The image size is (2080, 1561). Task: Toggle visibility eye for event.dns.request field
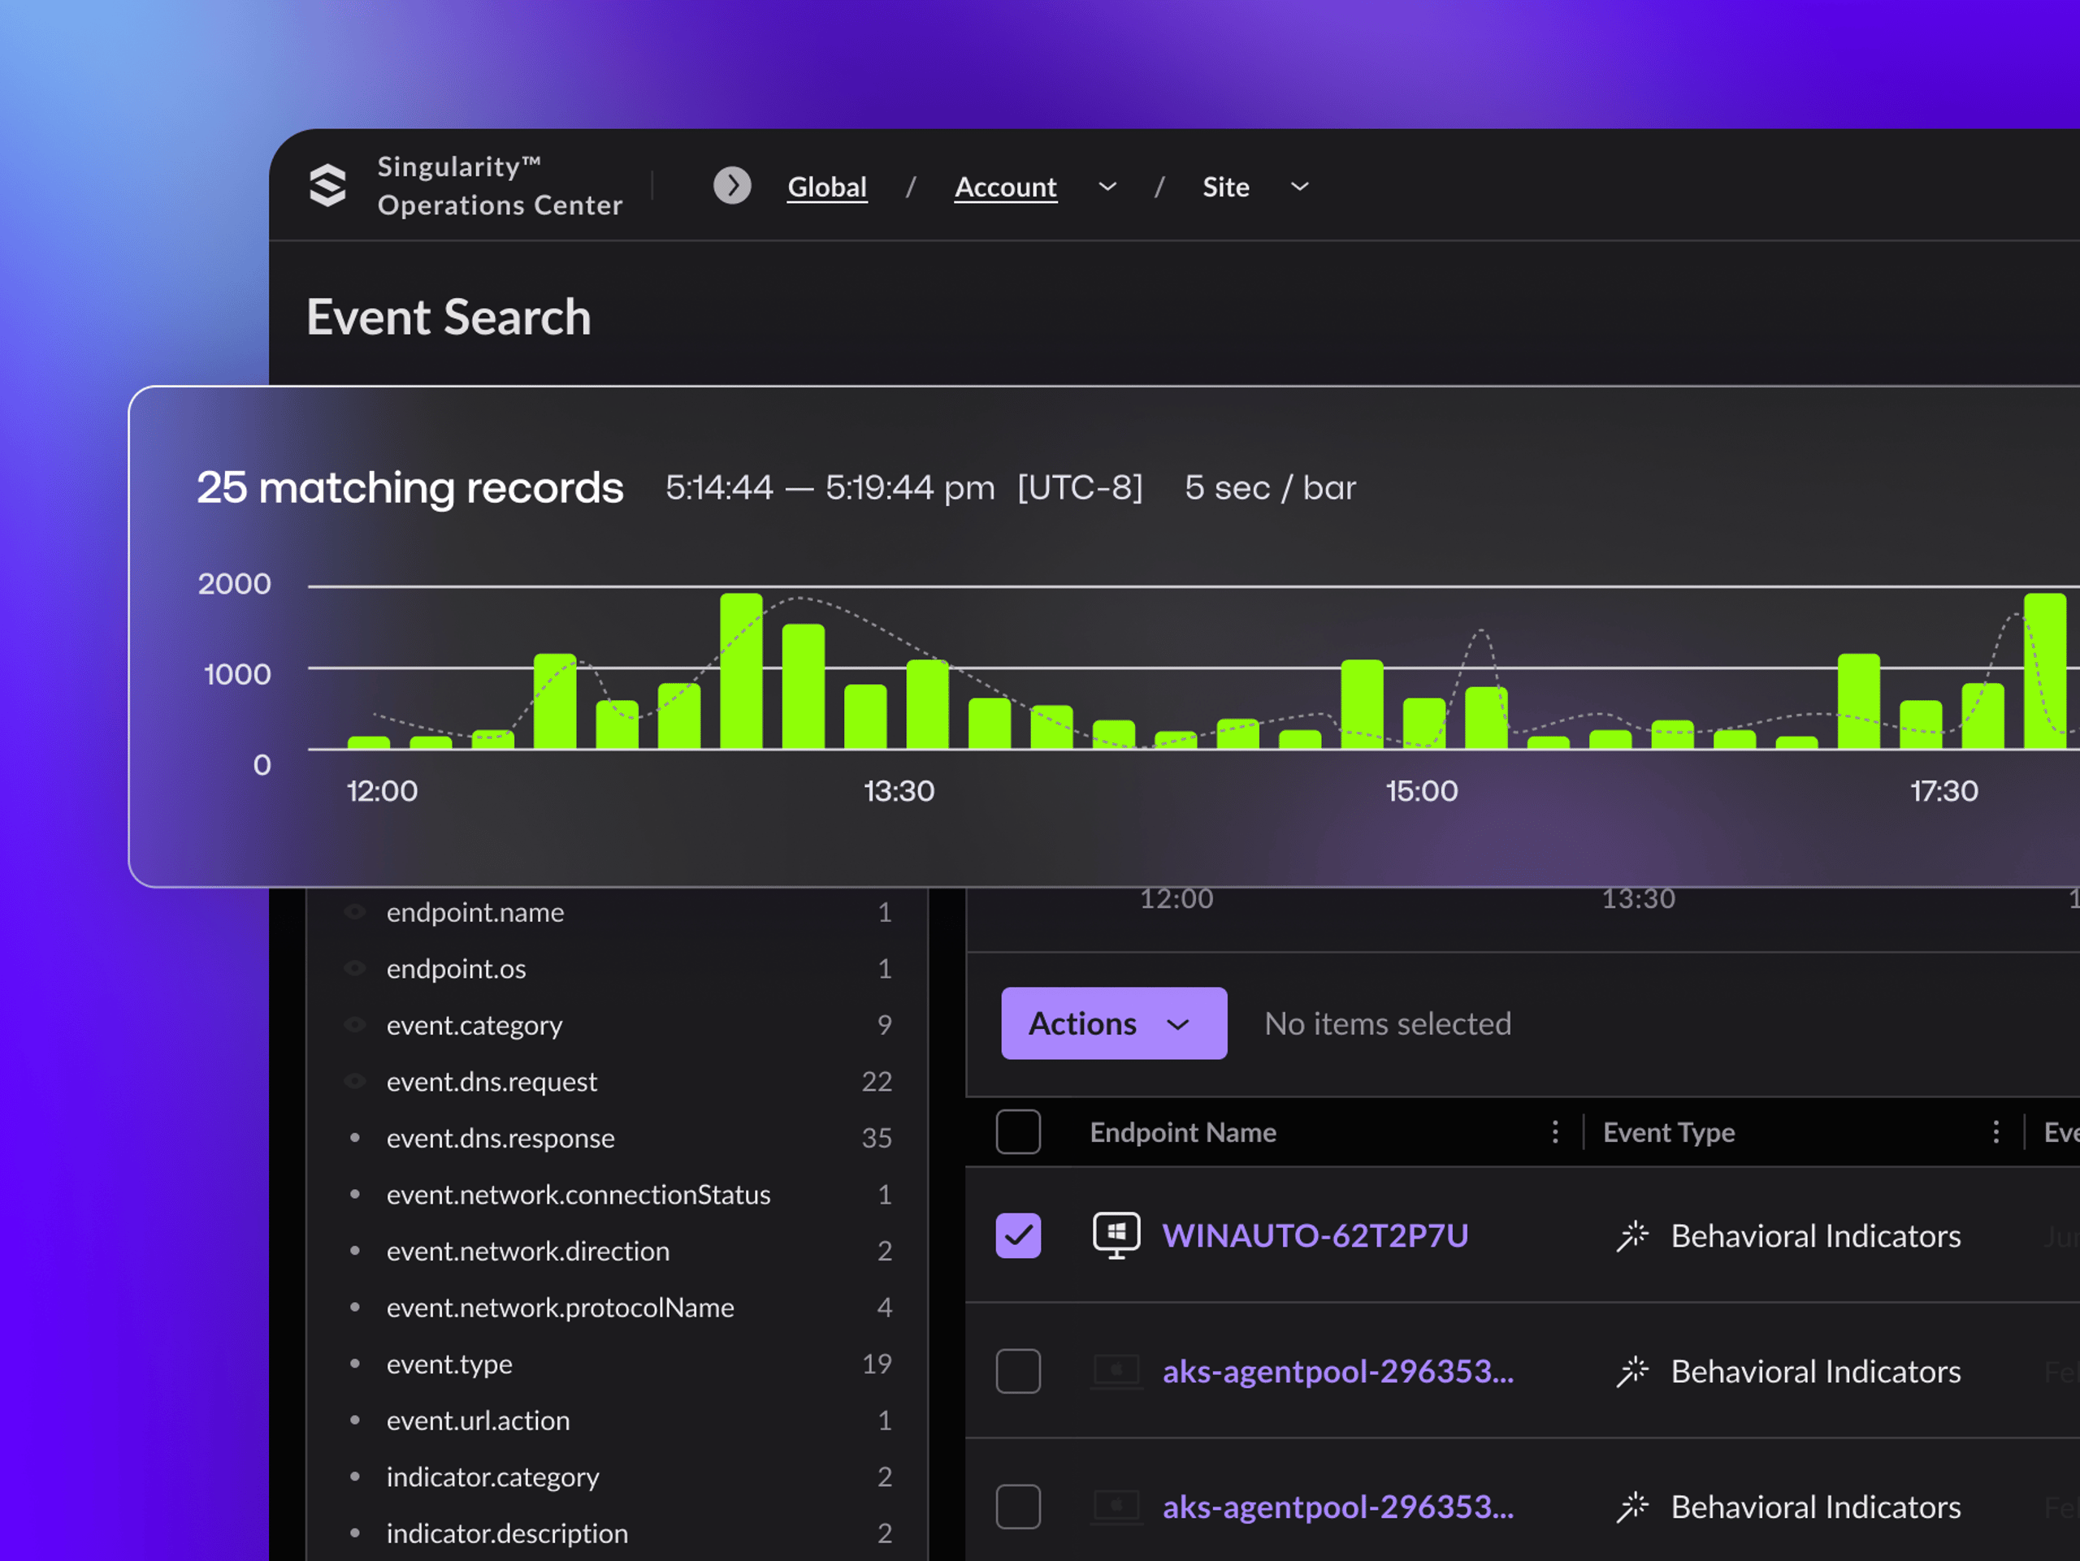pyautogui.click(x=354, y=1081)
